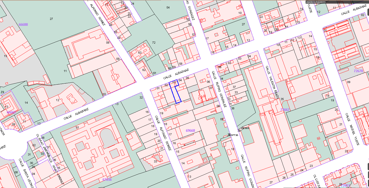The width and height of the screenshot is (369, 188).
Task: Select parcel 35 beside Calle Valentin Beato
Action: 282,99
